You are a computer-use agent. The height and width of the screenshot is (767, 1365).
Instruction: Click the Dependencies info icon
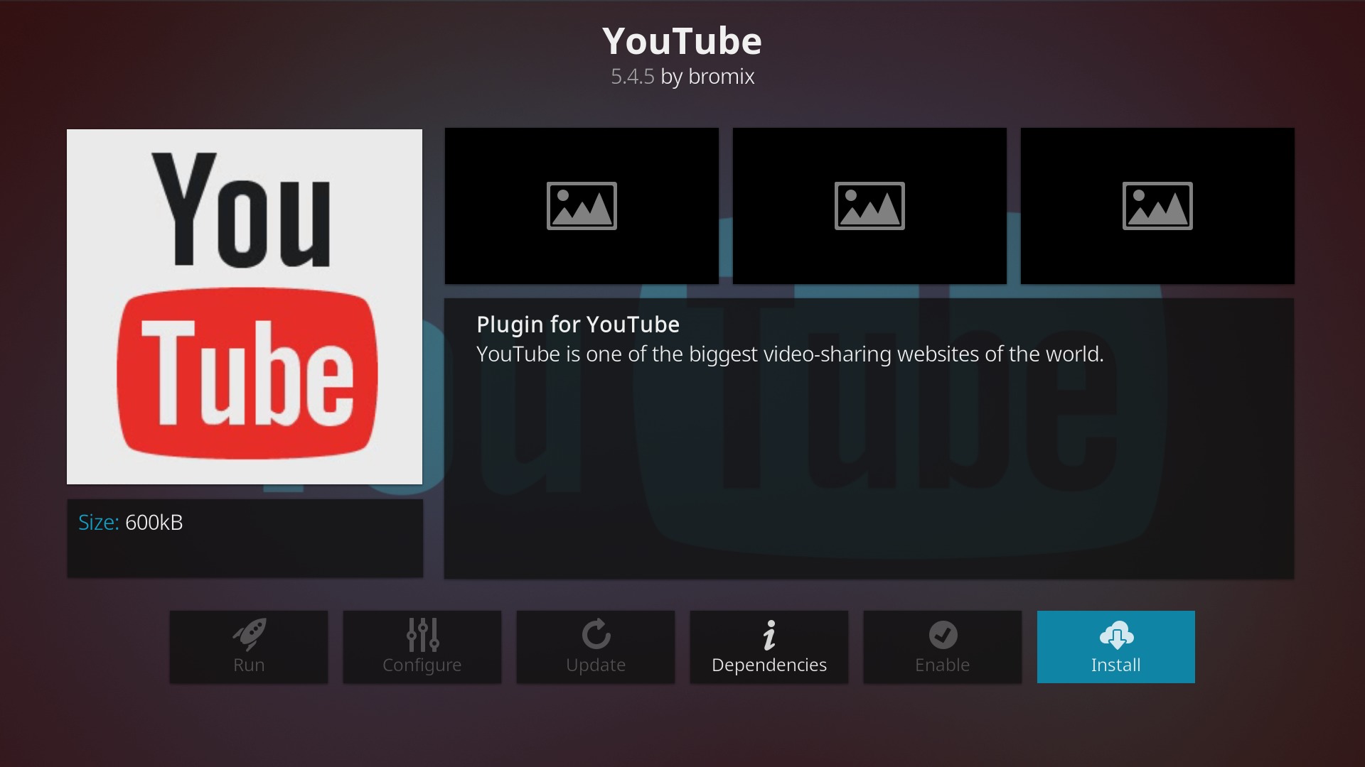769,635
